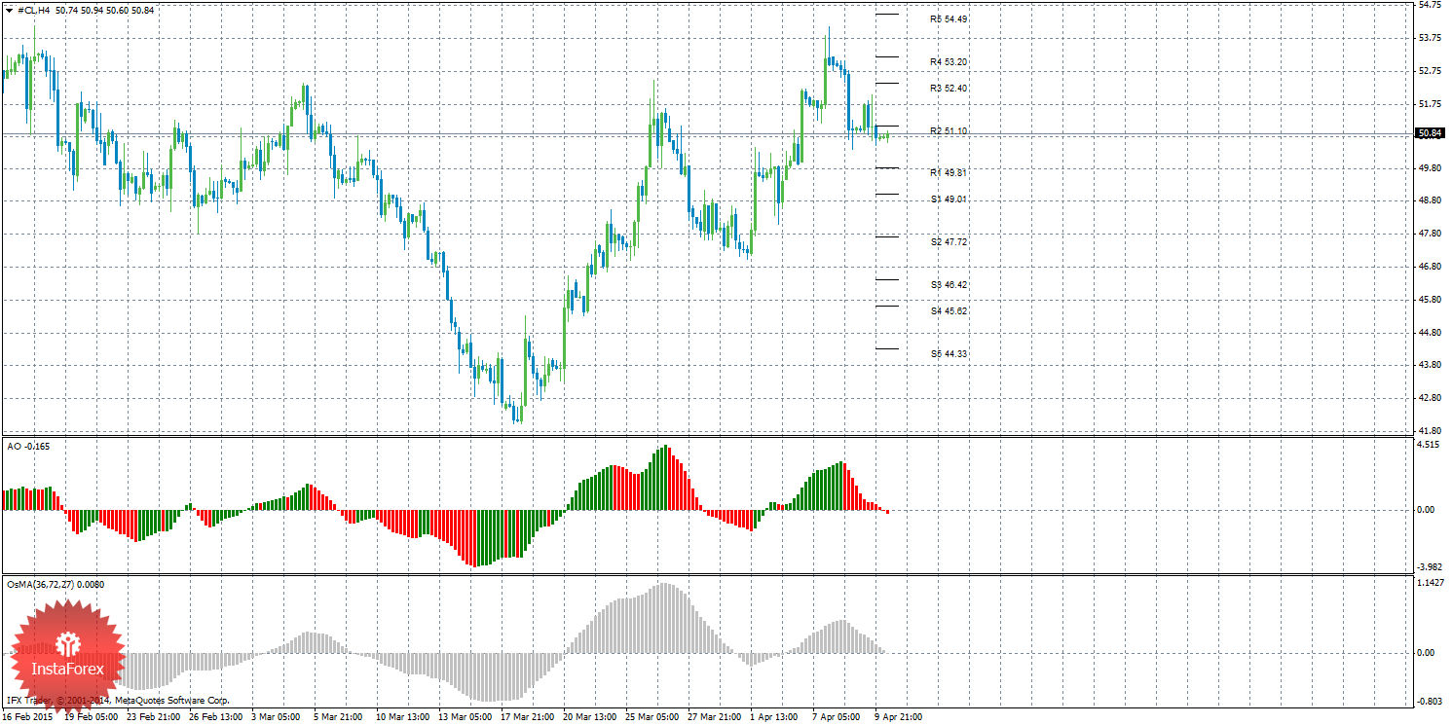The image size is (1452, 725).
Task: Select the OsMA(36,72,27) indicator label
Action: (56, 585)
